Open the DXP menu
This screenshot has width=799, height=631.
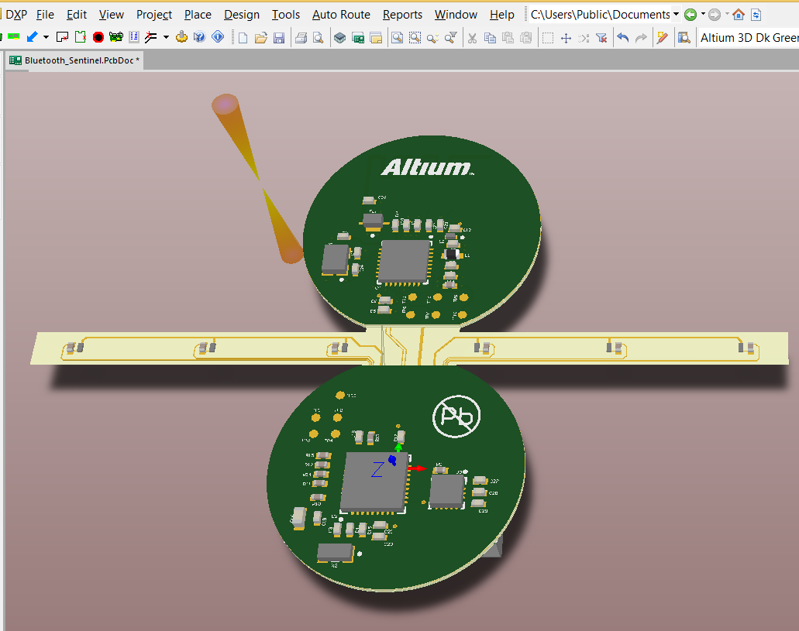16,15
